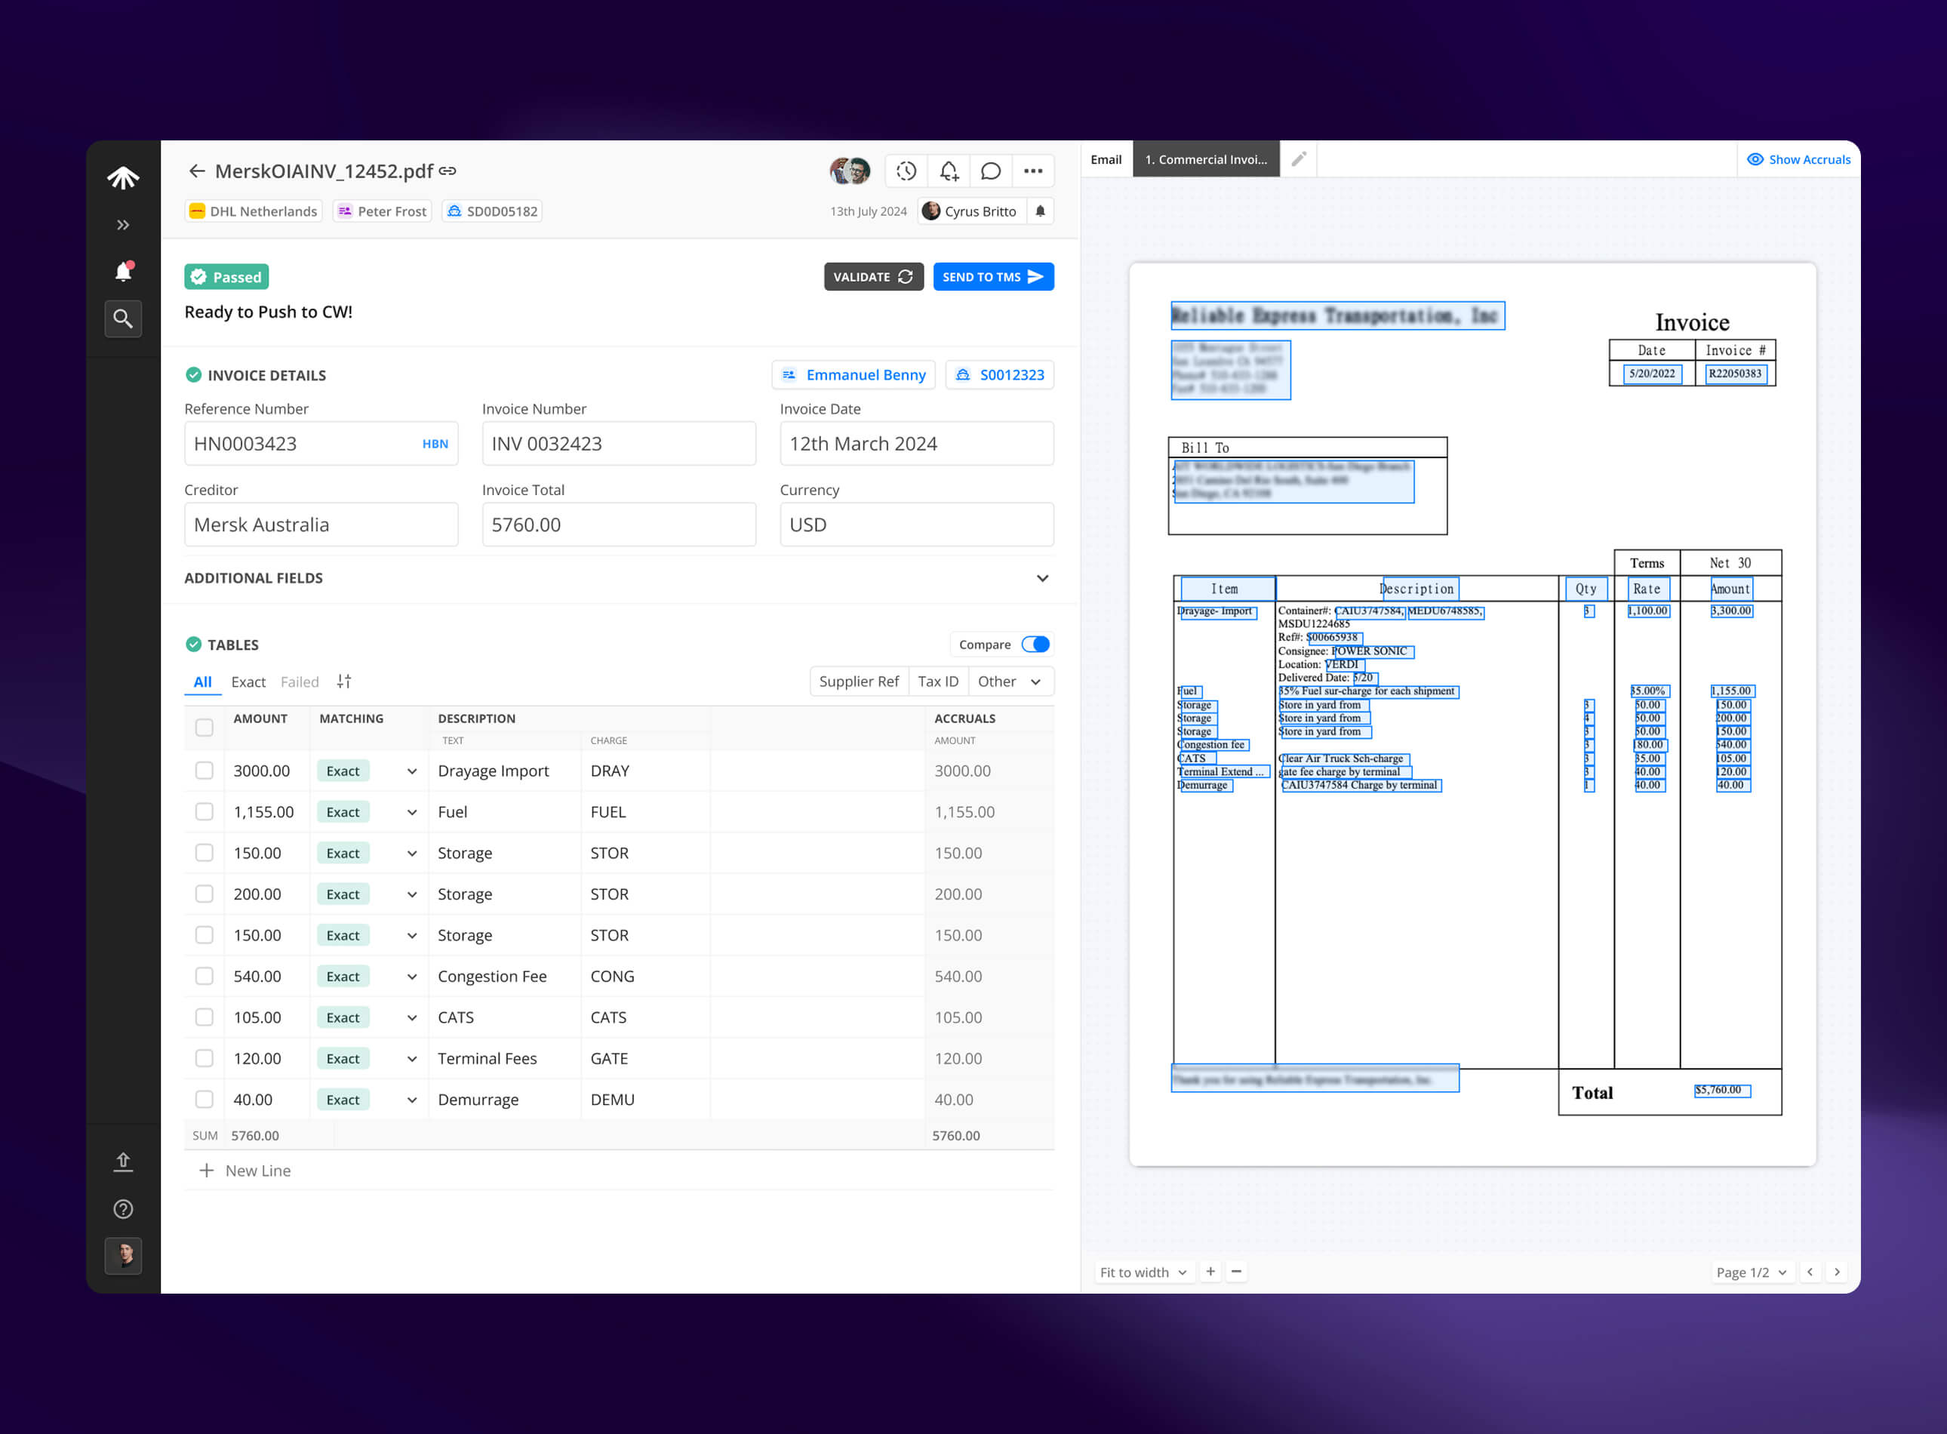1947x1434 pixels.
Task: Open the add-notification bell icon
Action: 948,171
